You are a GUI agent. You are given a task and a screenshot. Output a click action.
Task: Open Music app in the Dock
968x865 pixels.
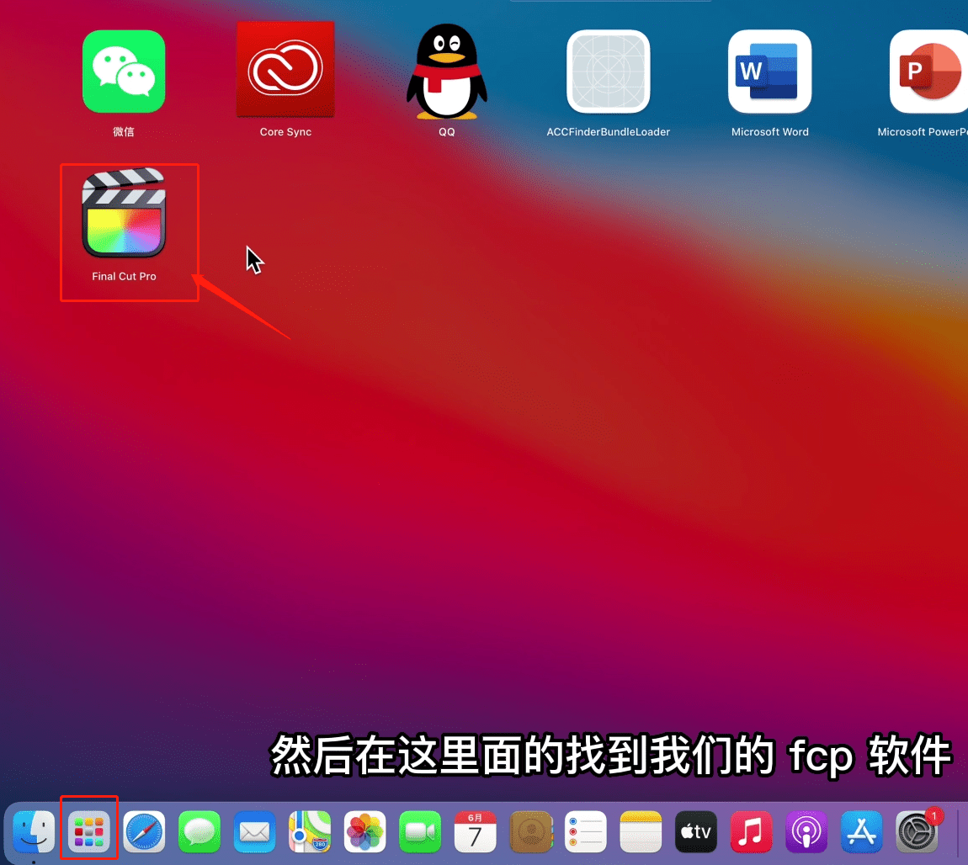[x=751, y=831]
